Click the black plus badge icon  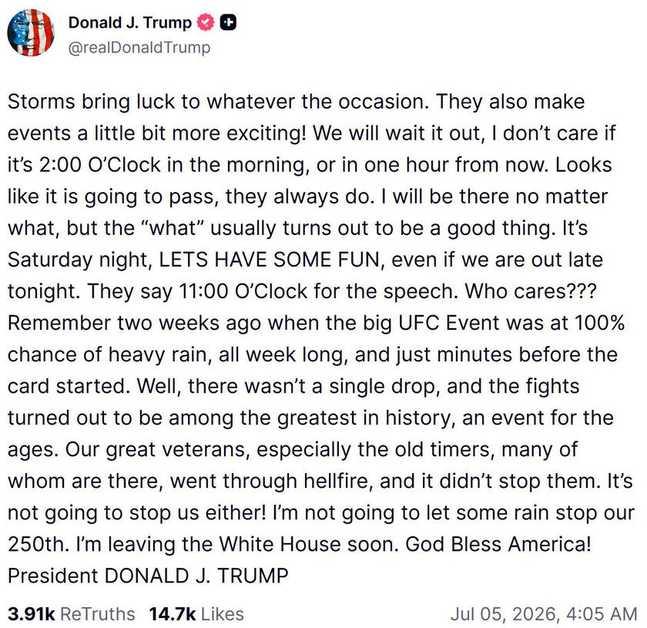[228, 22]
